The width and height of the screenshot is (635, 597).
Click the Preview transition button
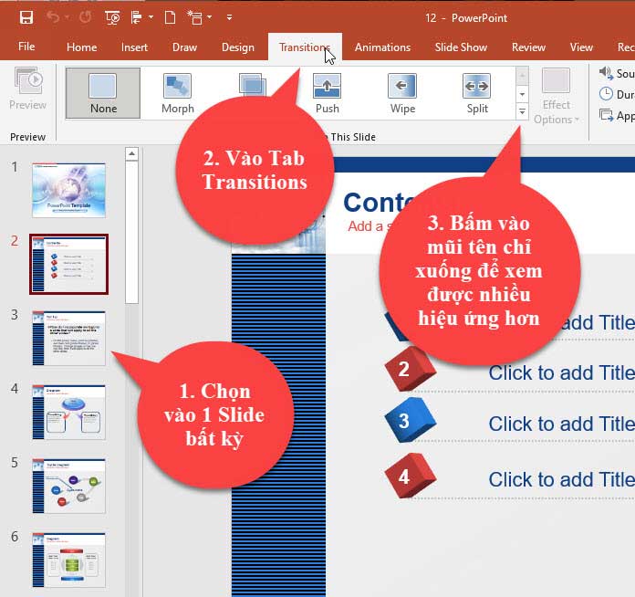(27, 89)
